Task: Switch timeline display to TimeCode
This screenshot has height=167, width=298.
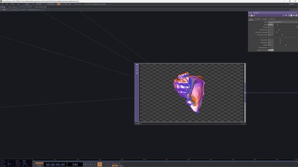Action: pyautogui.click(x=39, y=163)
